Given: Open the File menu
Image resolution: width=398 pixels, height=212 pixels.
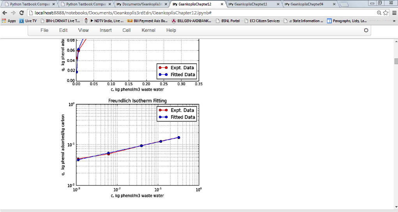Looking at the screenshot, I should click(44, 30).
